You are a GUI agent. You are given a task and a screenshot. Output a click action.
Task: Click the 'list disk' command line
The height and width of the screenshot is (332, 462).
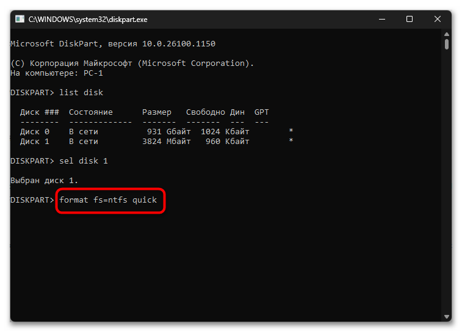(x=57, y=93)
